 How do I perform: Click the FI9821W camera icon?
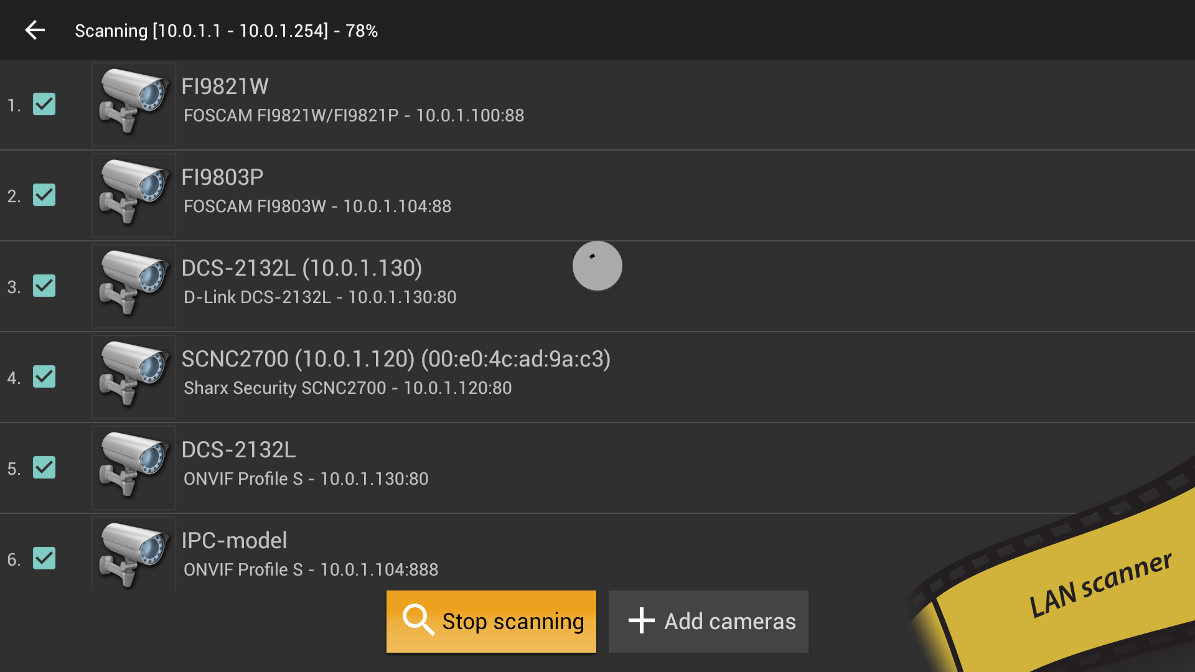pos(134,104)
